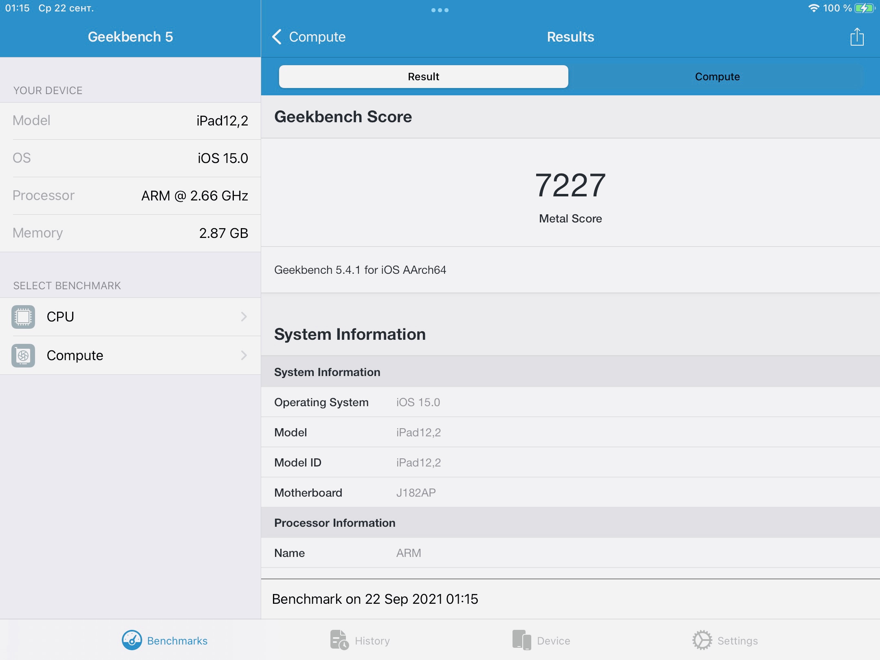Open the Device icon in the bottom bar
This screenshot has height=660, width=880.
tap(522, 640)
